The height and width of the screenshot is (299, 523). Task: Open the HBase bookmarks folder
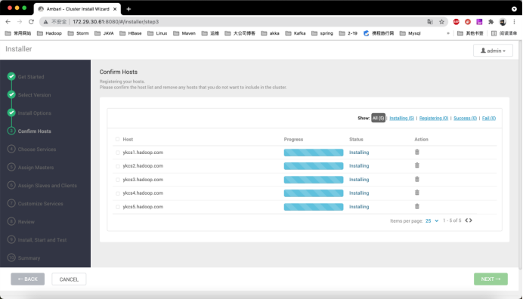click(131, 33)
